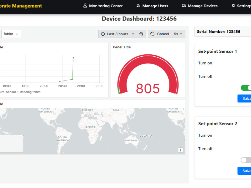Click Turn off label under Sensor 2

pos(205,149)
